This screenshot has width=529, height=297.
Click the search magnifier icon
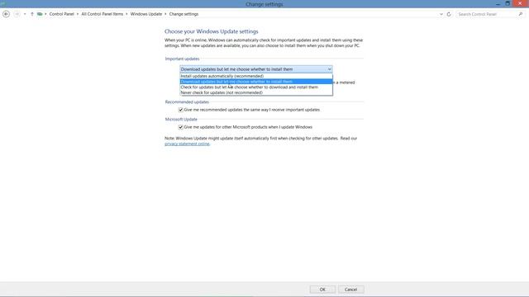[x=521, y=14]
